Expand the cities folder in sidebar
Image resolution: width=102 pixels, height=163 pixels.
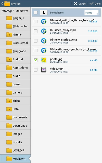(9, 101)
